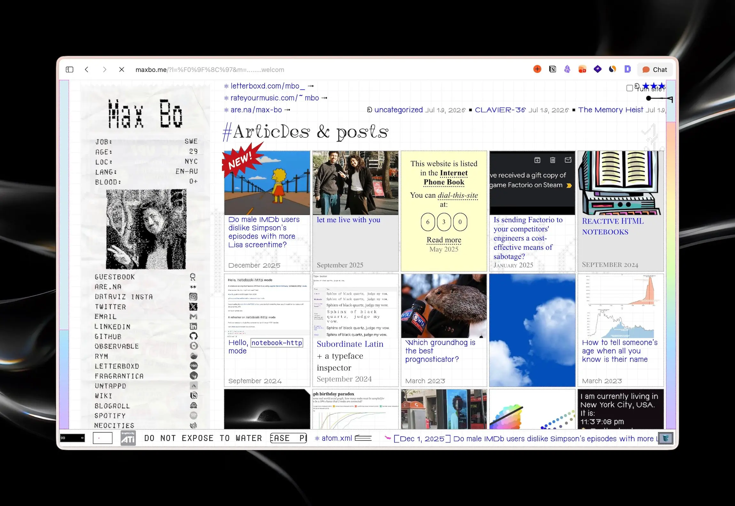This screenshot has height=506, width=735.
Task: Click the open book computer thumbnail
Action: point(621,183)
